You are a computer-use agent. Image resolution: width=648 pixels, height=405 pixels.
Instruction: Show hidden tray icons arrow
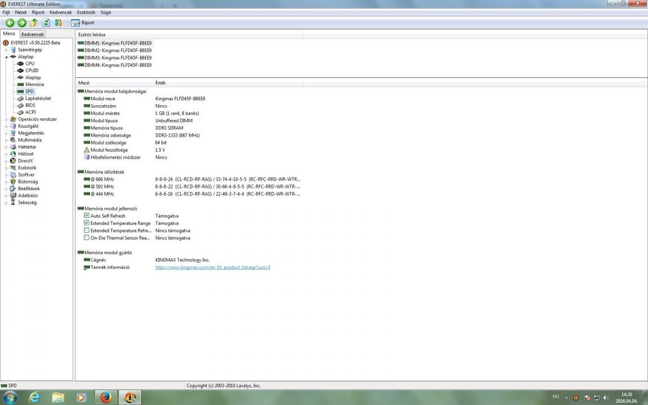[566, 398]
